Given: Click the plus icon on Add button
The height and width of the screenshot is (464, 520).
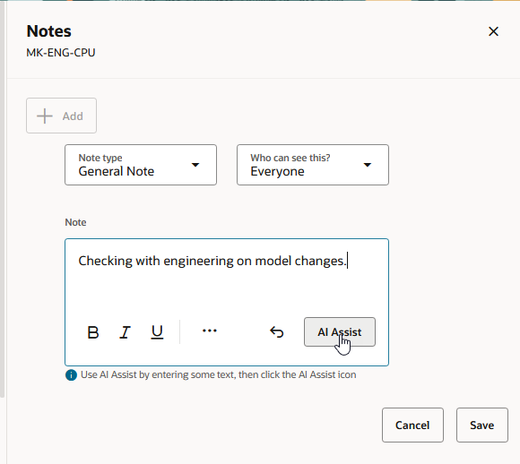Looking at the screenshot, I should click(45, 116).
